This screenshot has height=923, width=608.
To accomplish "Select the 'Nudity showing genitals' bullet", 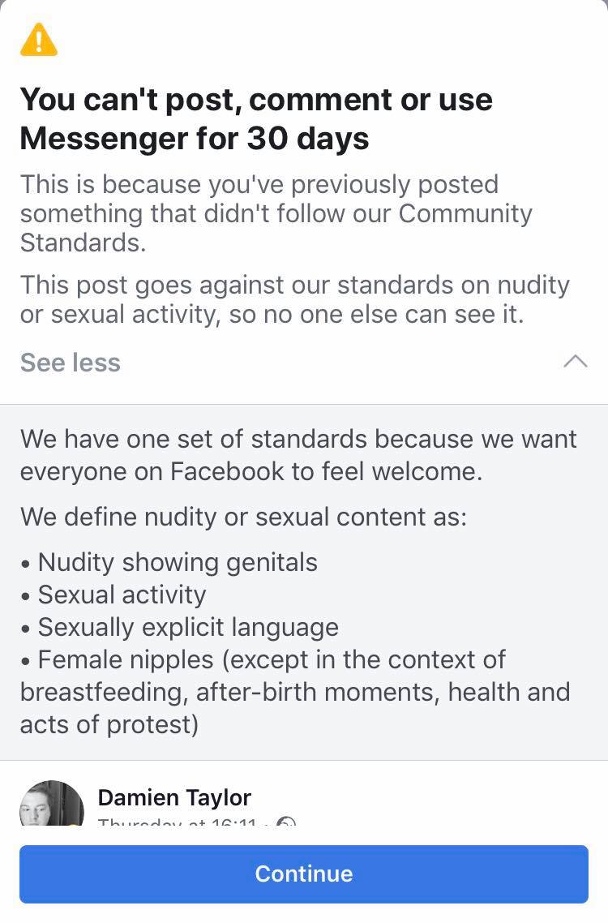I will (177, 562).
